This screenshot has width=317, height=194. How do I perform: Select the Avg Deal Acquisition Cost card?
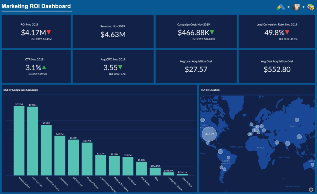(277, 66)
